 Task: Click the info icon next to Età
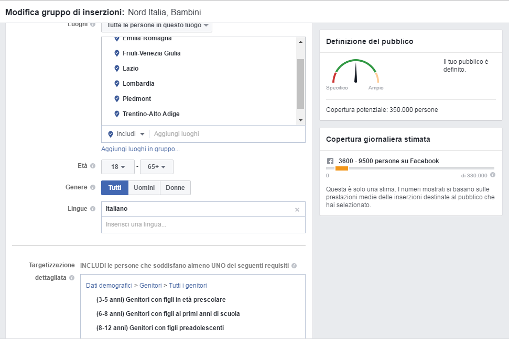[93, 166]
